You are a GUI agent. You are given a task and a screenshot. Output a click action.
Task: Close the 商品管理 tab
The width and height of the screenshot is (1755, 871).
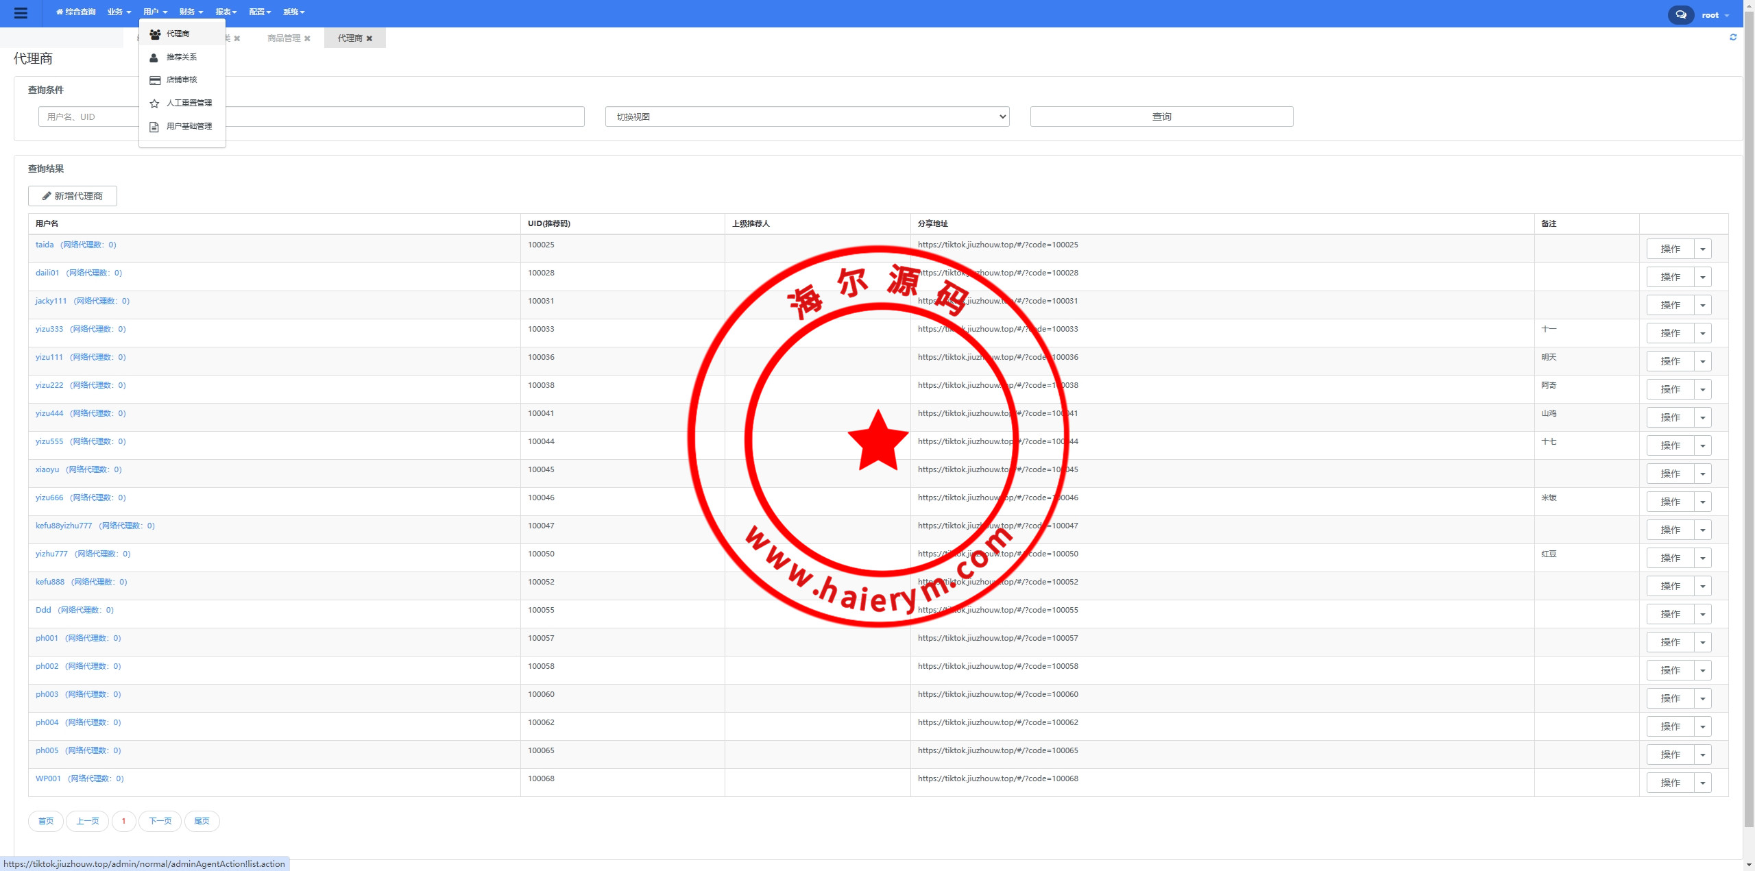pyautogui.click(x=307, y=38)
